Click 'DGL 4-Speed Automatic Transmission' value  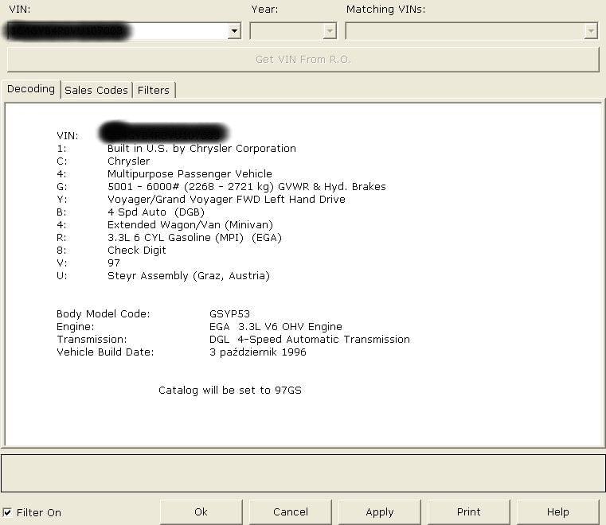click(x=310, y=340)
